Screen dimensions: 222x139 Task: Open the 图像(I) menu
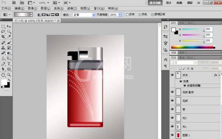[x=33, y=8]
